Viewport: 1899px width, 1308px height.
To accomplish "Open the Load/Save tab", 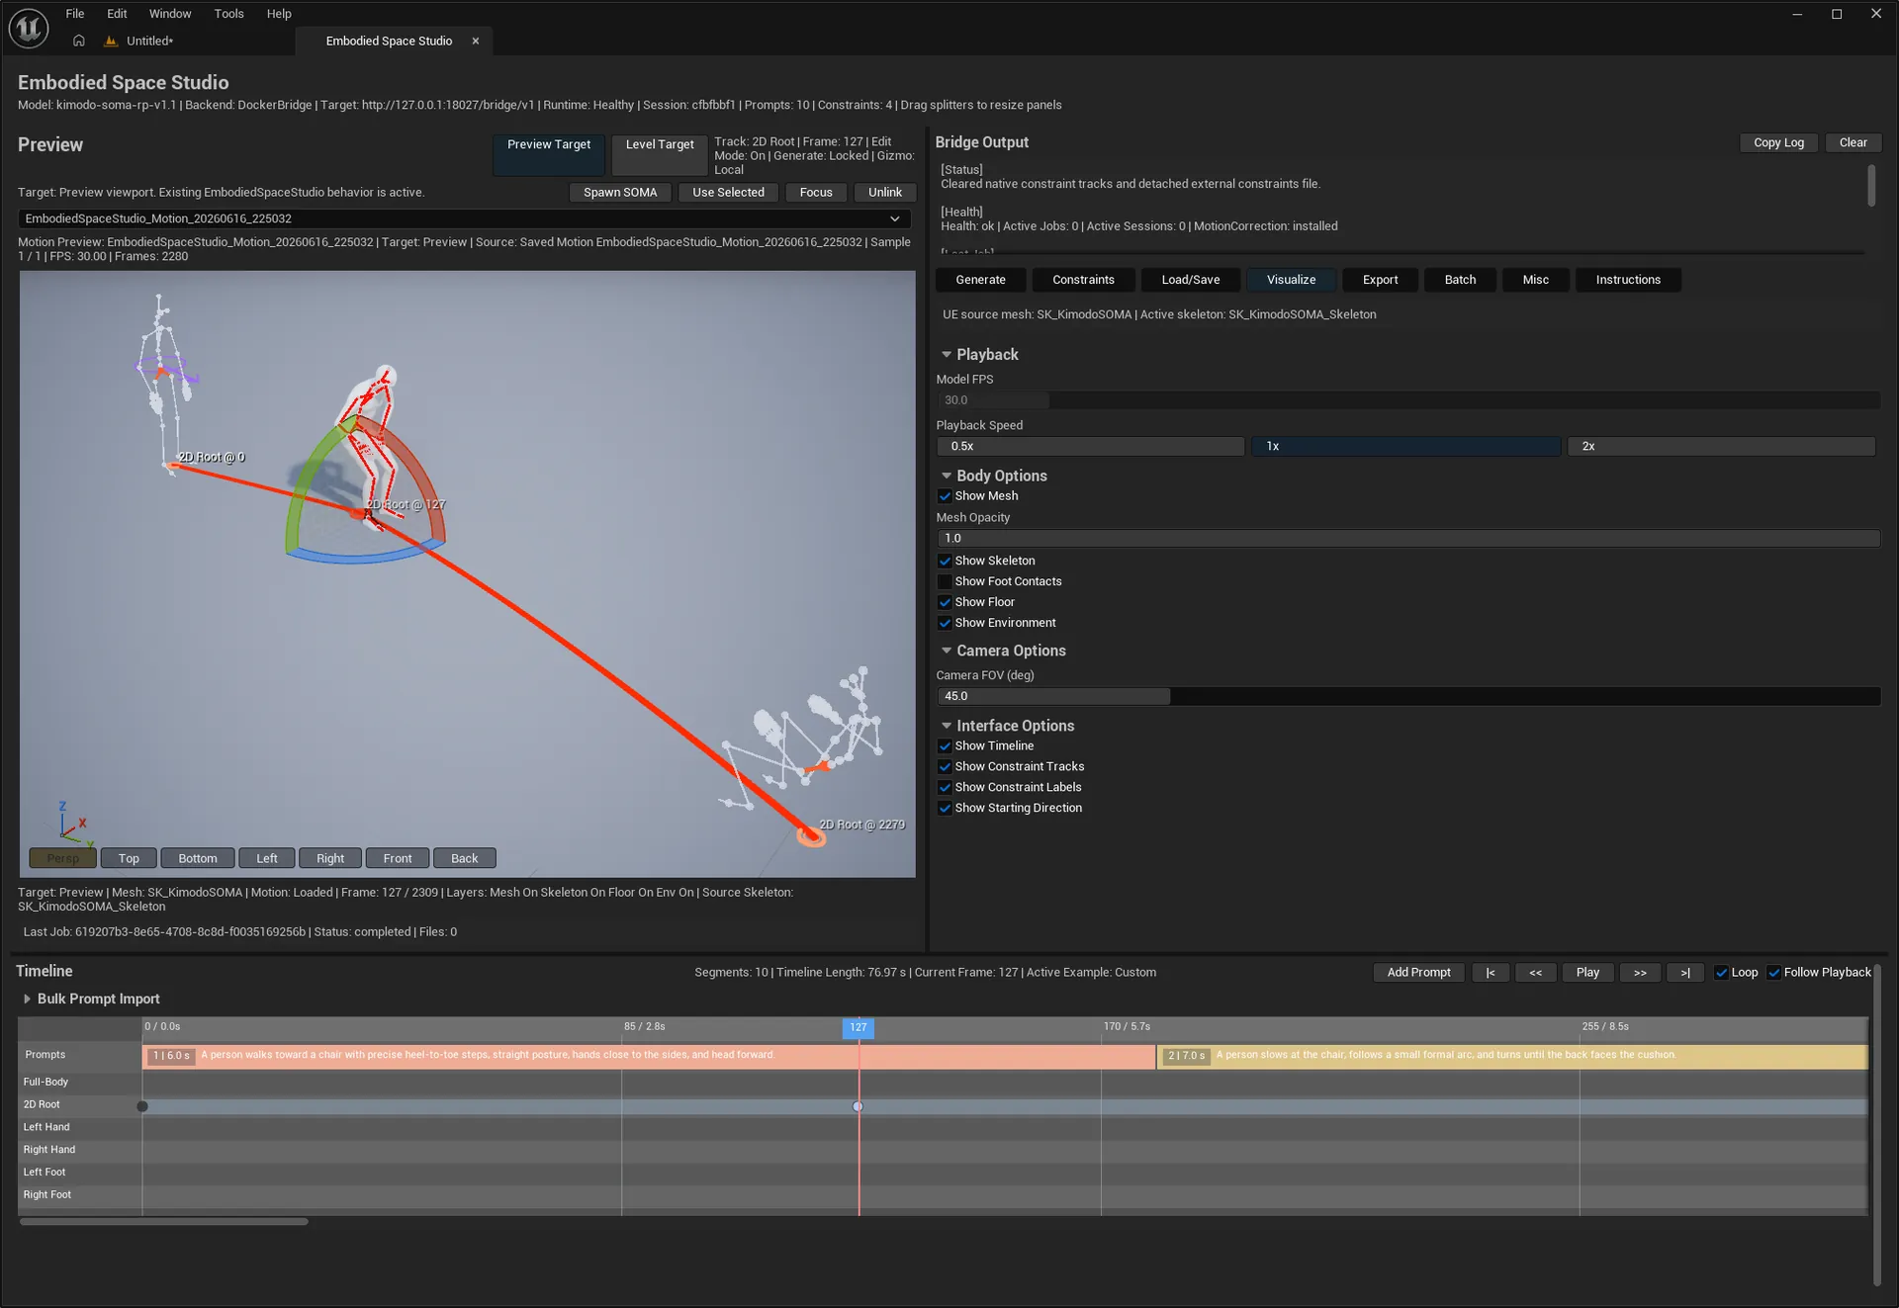I will coord(1190,280).
